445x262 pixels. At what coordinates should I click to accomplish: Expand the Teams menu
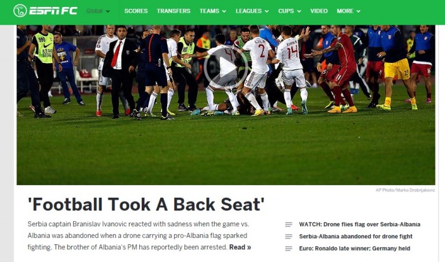click(x=212, y=11)
